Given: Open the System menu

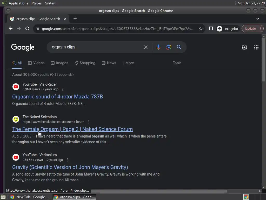Looking at the screenshot, I should pos(51,3).
